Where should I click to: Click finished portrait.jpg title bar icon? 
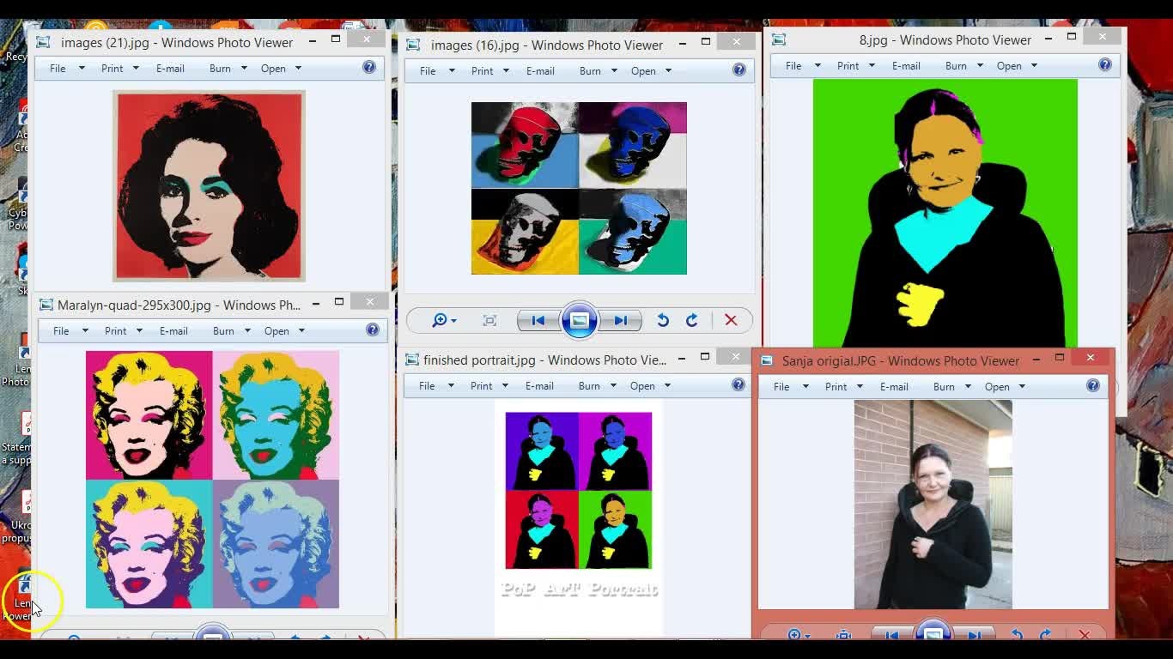[412, 360]
